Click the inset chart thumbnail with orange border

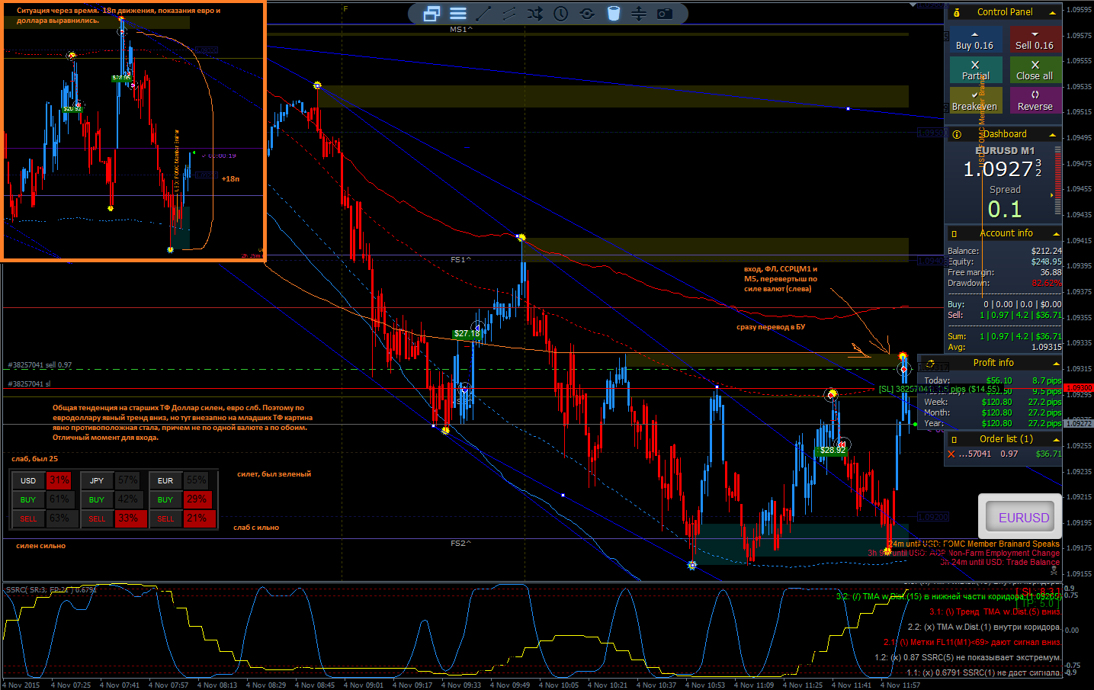(x=133, y=131)
